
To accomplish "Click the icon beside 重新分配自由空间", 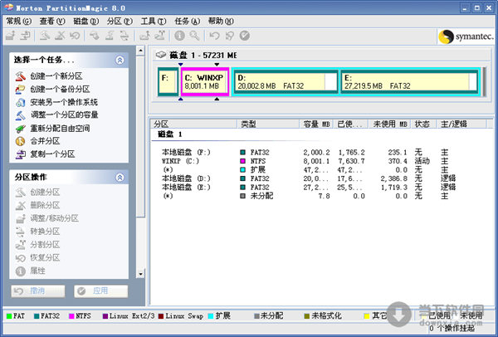I will pyautogui.click(x=20, y=129).
